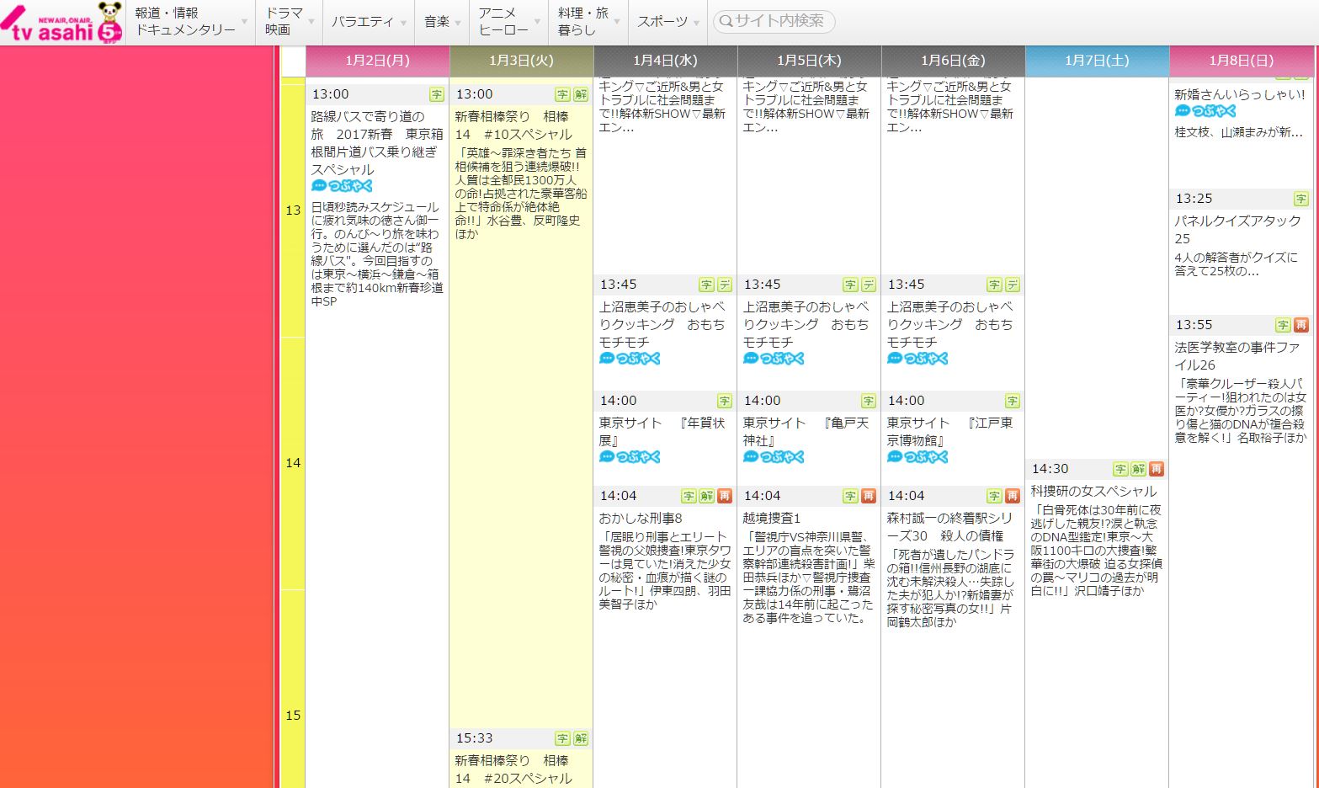This screenshot has width=1319, height=788.
Task: Expand the 音楽 menu arrow
Action: click(x=459, y=24)
